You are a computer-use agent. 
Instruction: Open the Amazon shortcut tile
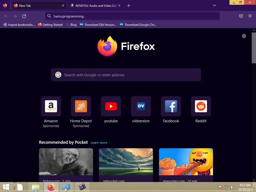pyautogui.click(x=51, y=106)
